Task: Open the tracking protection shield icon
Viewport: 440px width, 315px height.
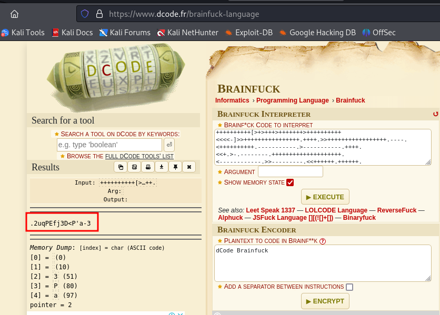Action: pyautogui.click(x=85, y=14)
